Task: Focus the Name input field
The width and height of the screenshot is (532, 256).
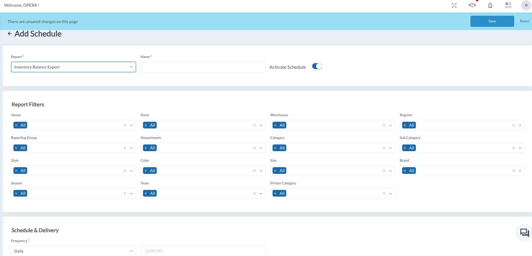Action: tap(203, 67)
